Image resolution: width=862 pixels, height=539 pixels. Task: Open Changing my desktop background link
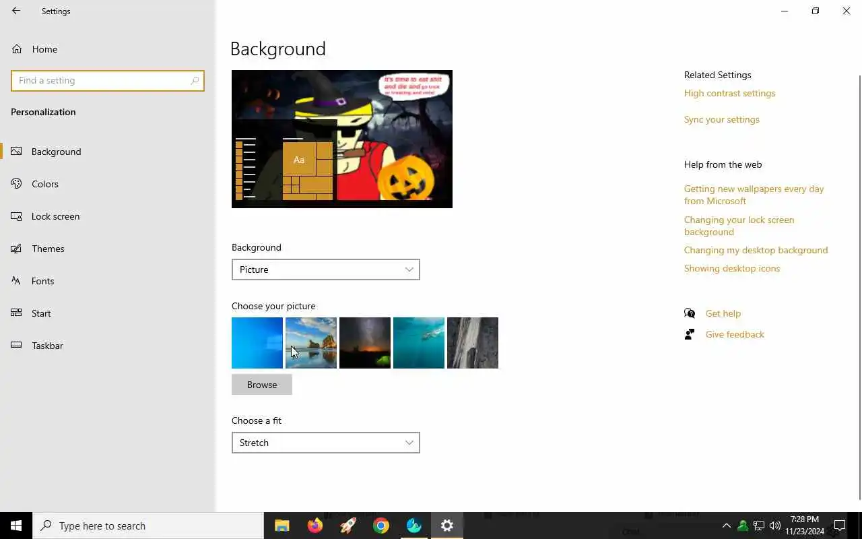click(x=756, y=250)
